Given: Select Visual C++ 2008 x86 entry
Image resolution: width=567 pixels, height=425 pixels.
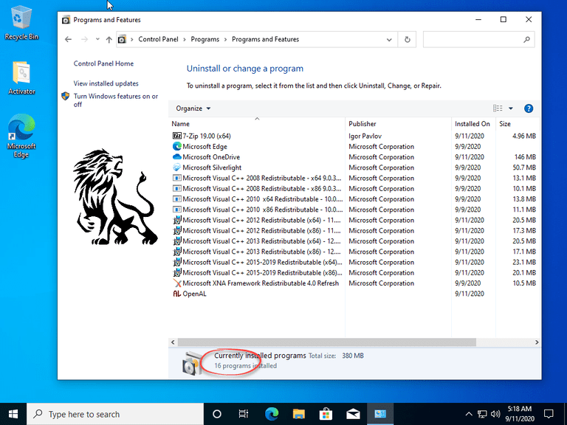Looking at the screenshot, I should (x=262, y=189).
